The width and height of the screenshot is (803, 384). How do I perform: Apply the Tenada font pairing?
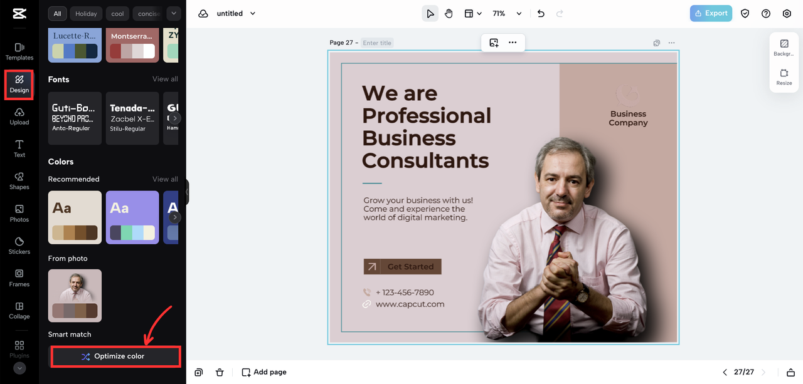click(x=132, y=118)
